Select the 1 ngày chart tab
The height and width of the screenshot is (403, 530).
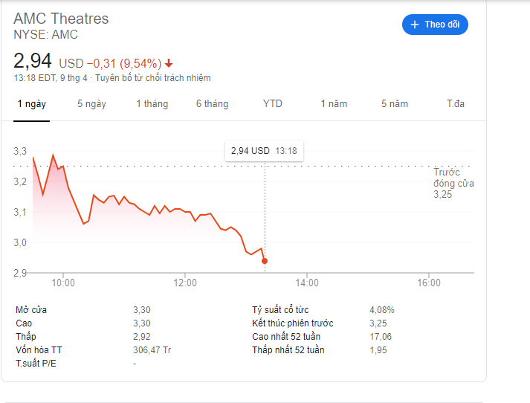31,104
